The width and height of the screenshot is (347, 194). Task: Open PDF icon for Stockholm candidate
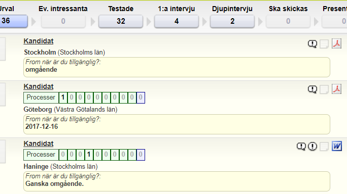336,43
